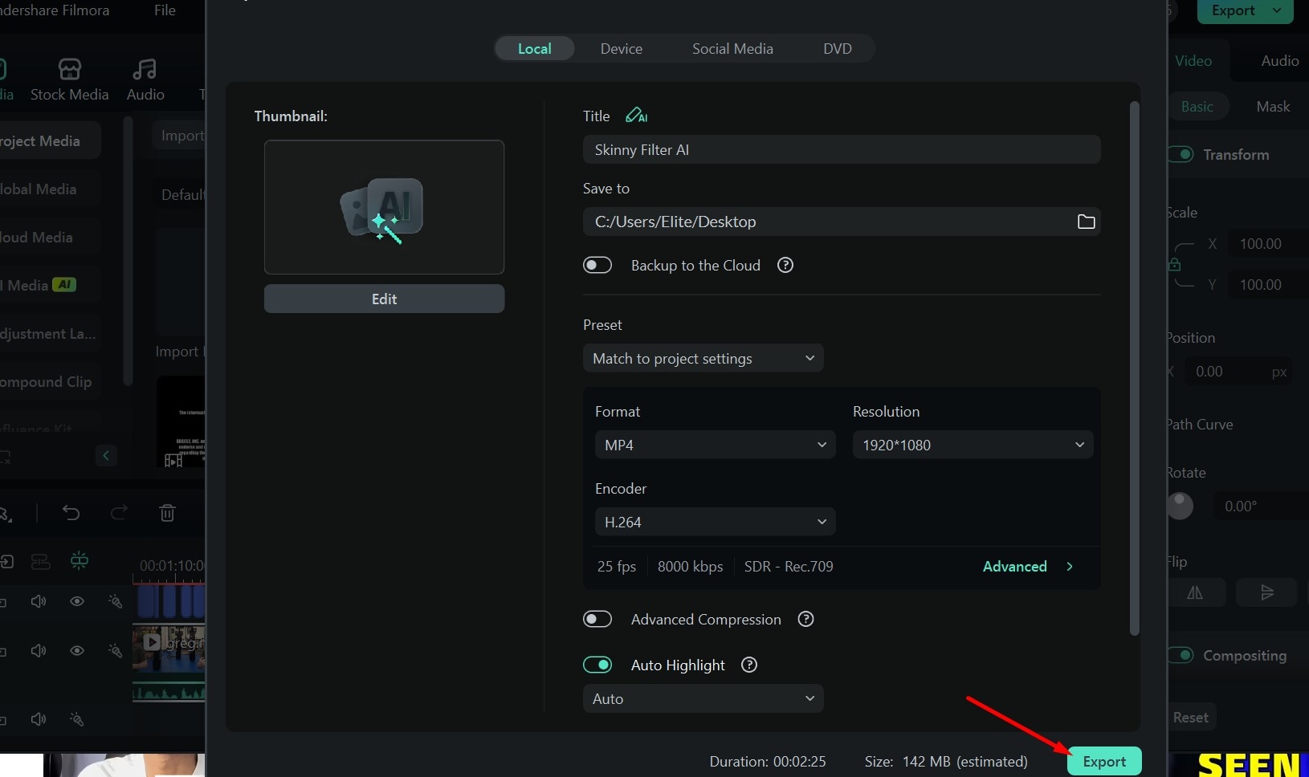Select the Audio properties tab
Image resolution: width=1309 pixels, height=777 pixels.
coord(1279,61)
